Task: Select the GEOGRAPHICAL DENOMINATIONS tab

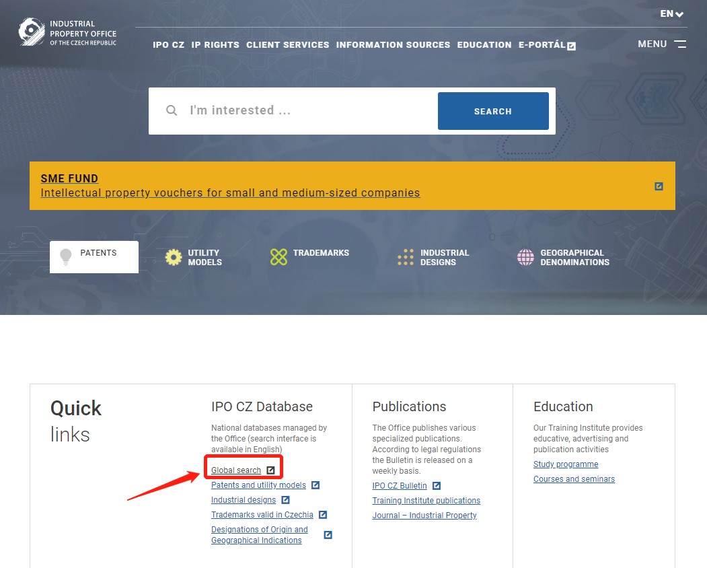Action: point(563,257)
